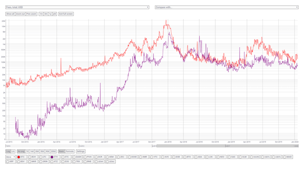Screen dimensions: 304x171
Task: Switch to Formula mode tab
Action: click(x=69, y=151)
